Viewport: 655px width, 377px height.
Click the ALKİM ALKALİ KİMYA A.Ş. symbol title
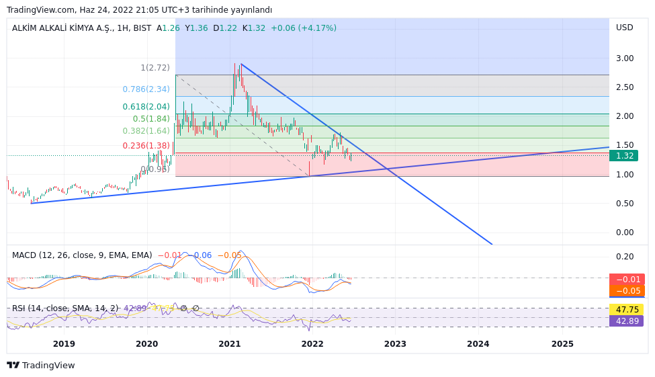coord(62,28)
